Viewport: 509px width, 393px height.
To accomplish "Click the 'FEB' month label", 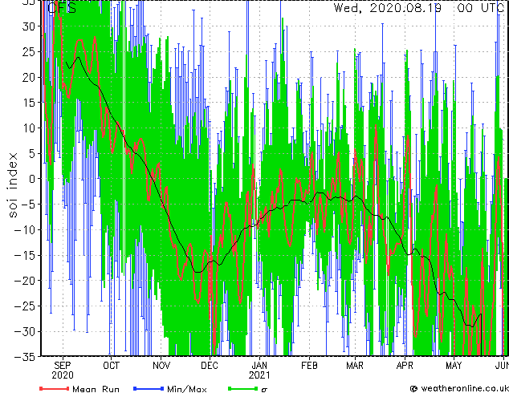I will coord(309,366).
